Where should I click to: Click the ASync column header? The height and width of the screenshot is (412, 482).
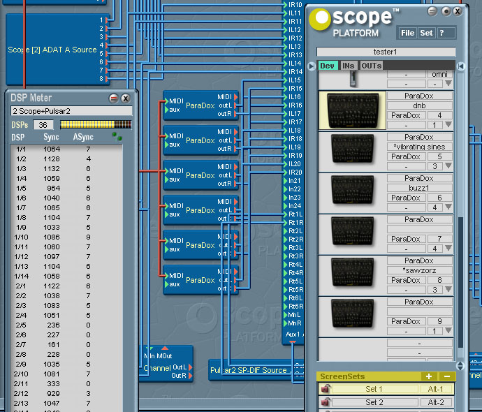[x=83, y=137]
